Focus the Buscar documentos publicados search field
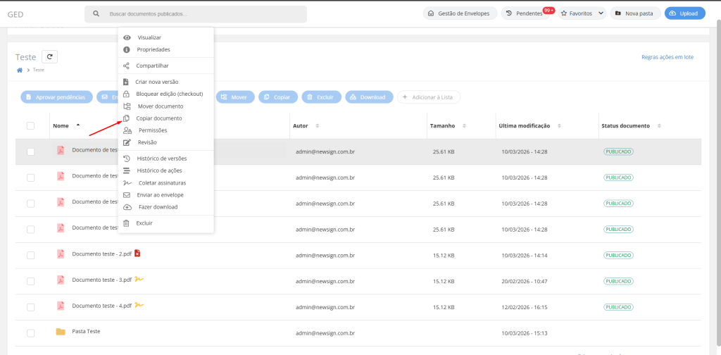The height and width of the screenshot is (355, 721). [204, 14]
